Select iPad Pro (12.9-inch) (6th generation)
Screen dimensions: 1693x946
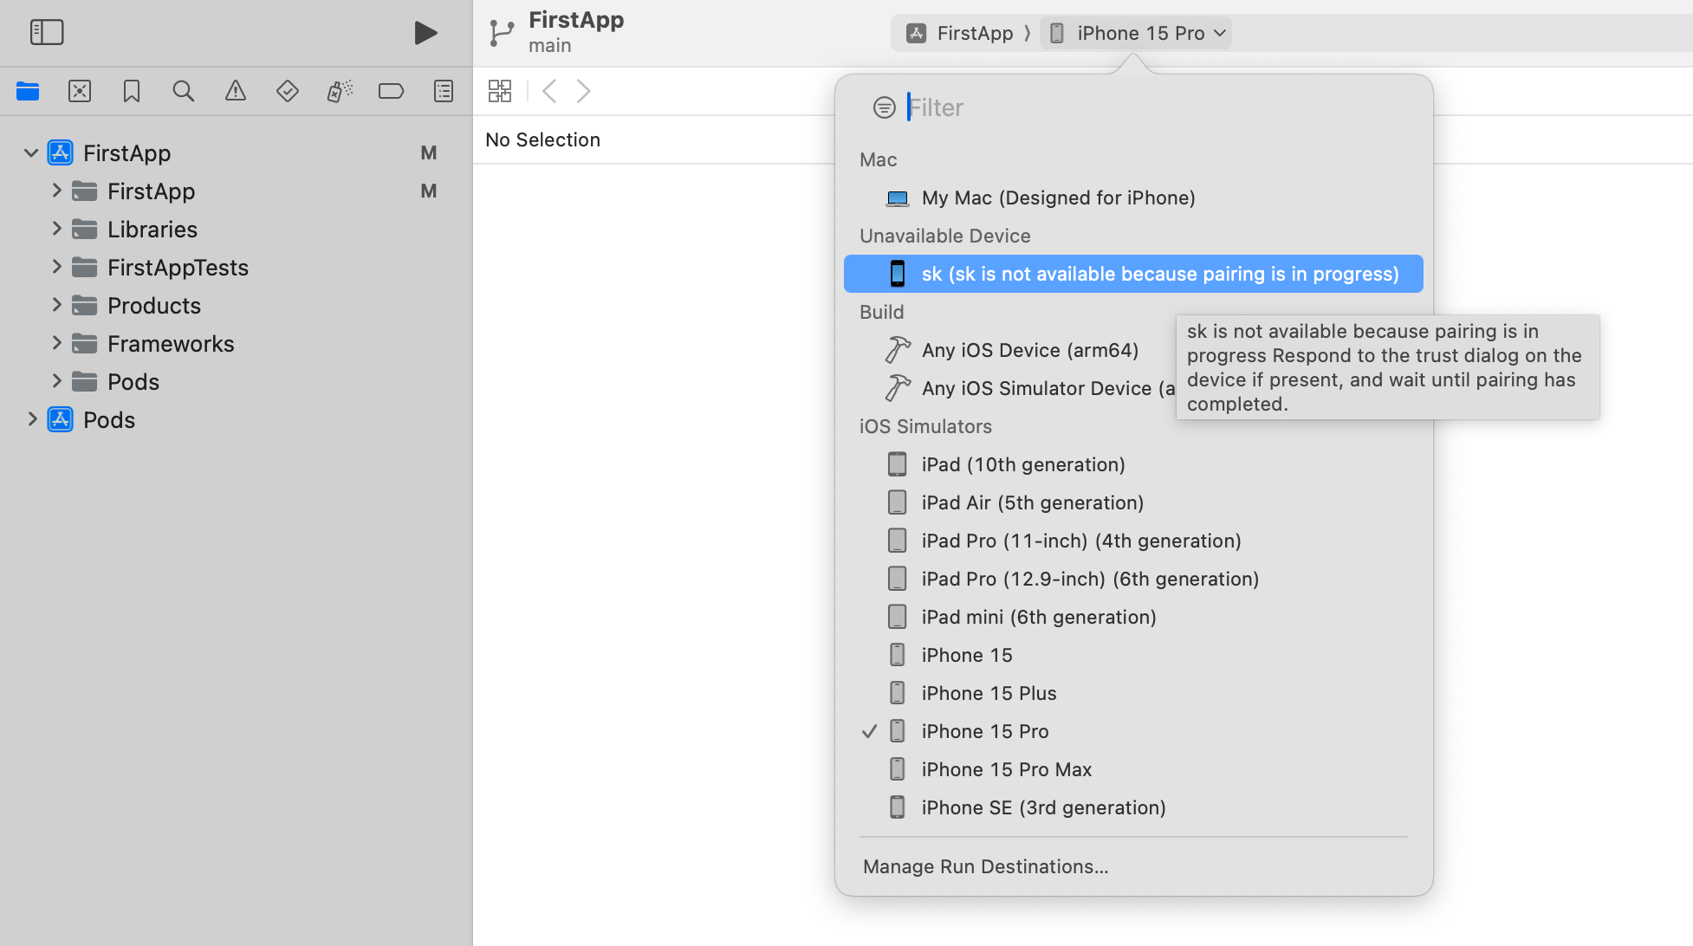tap(1133, 579)
